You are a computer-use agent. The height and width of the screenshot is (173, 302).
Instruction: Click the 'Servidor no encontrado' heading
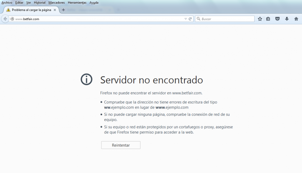[x=152, y=80]
